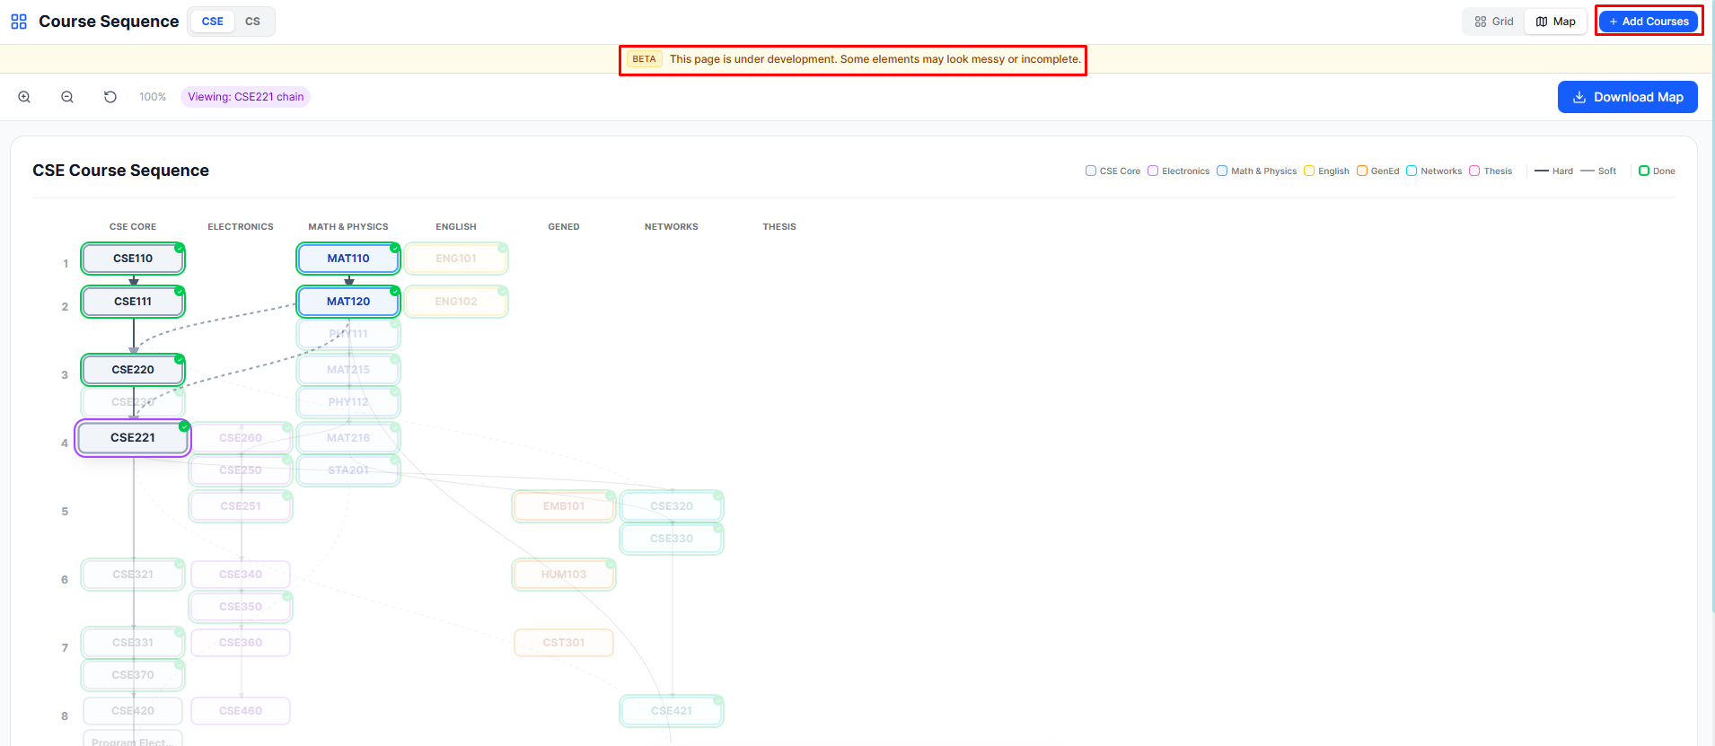Select the faded CSE251 course node
The image size is (1715, 746).
click(x=241, y=506)
